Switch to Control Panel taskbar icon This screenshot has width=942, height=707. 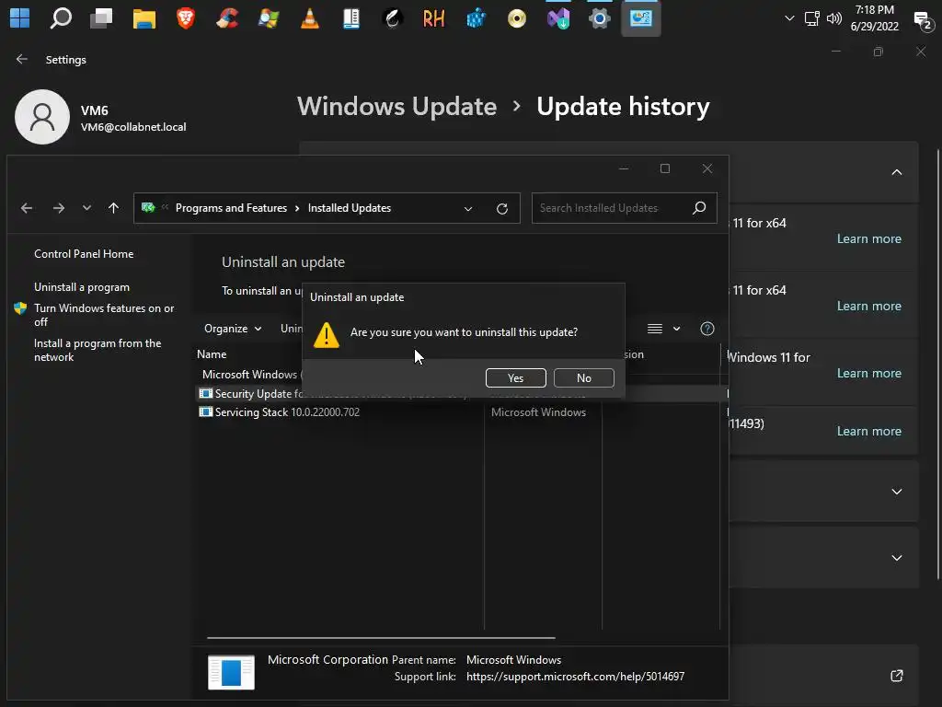tap(641, 18)
